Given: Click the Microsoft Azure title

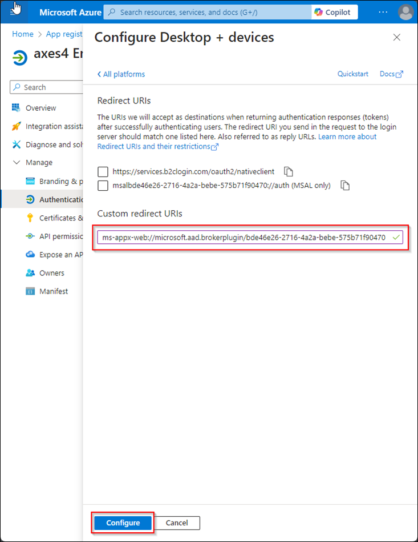Looking at the screenshot, I should pos(70,12).
